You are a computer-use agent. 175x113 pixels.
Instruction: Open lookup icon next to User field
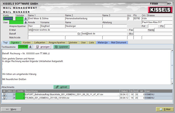point(26,22)
